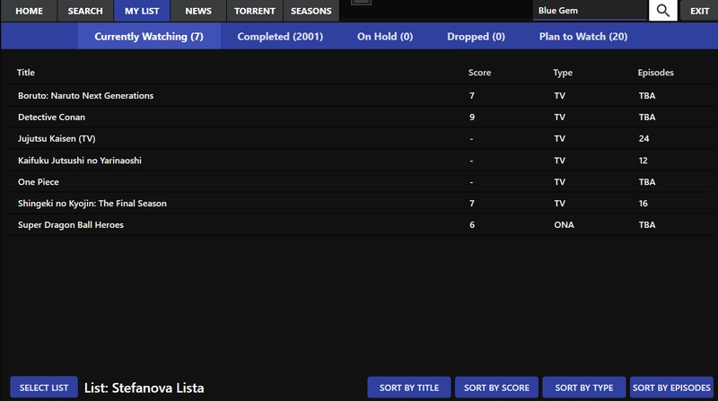Select Super Dragon Ball Heroes title
The width and height of the screenshot is (718, 401).
tap(71, 225)
